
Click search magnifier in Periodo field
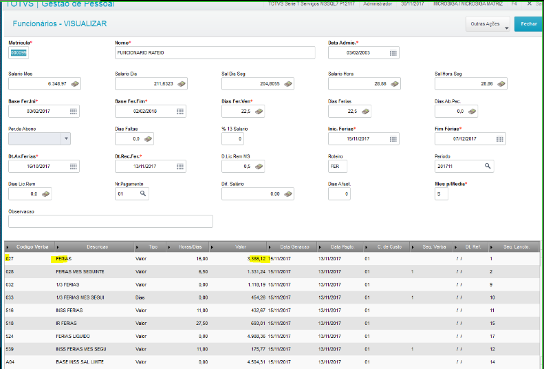click(488, 166)
